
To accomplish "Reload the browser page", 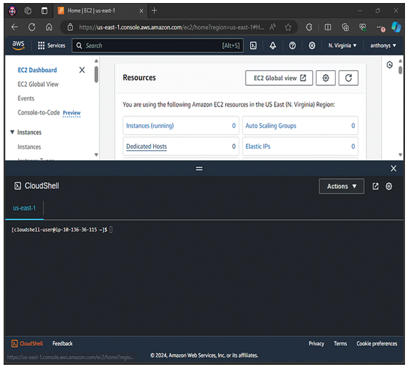I will (32, 27).
